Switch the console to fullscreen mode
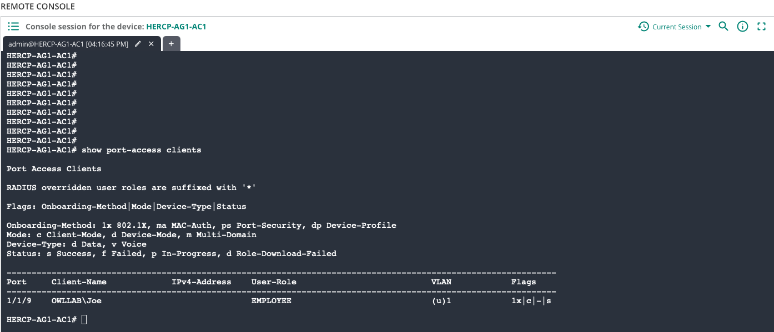 tap(762, 26)
